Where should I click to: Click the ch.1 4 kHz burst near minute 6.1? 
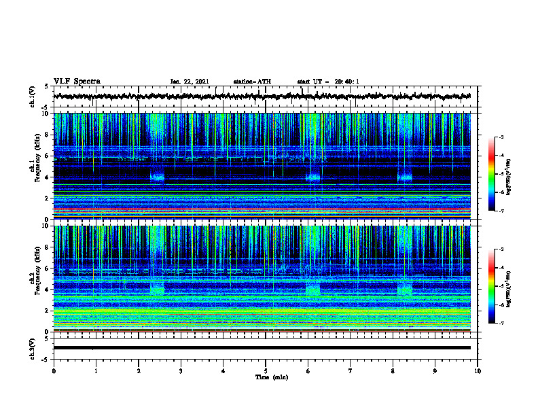point(313,176)
